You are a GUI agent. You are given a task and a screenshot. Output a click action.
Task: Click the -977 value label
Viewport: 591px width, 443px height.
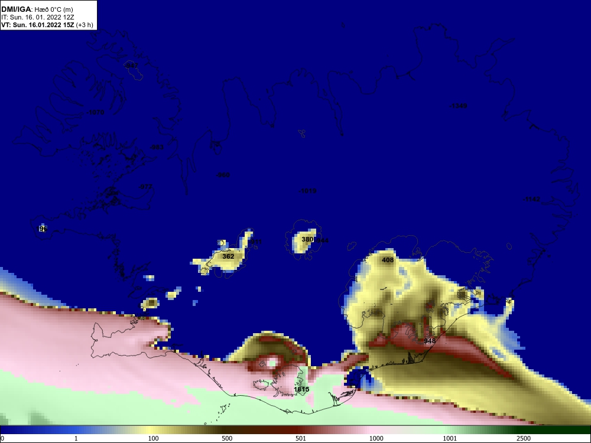coord(145,187)
